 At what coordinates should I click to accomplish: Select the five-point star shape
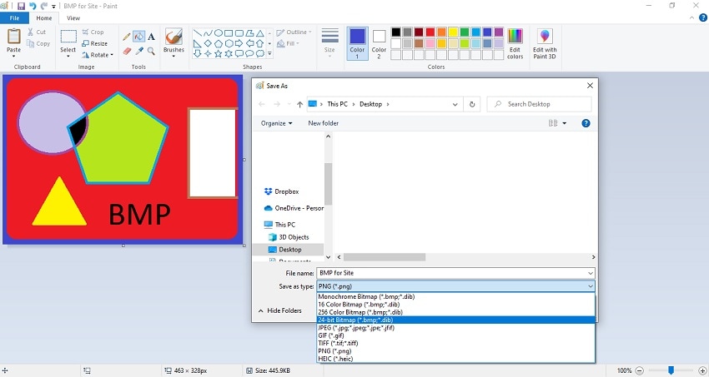tap(218, 53)
